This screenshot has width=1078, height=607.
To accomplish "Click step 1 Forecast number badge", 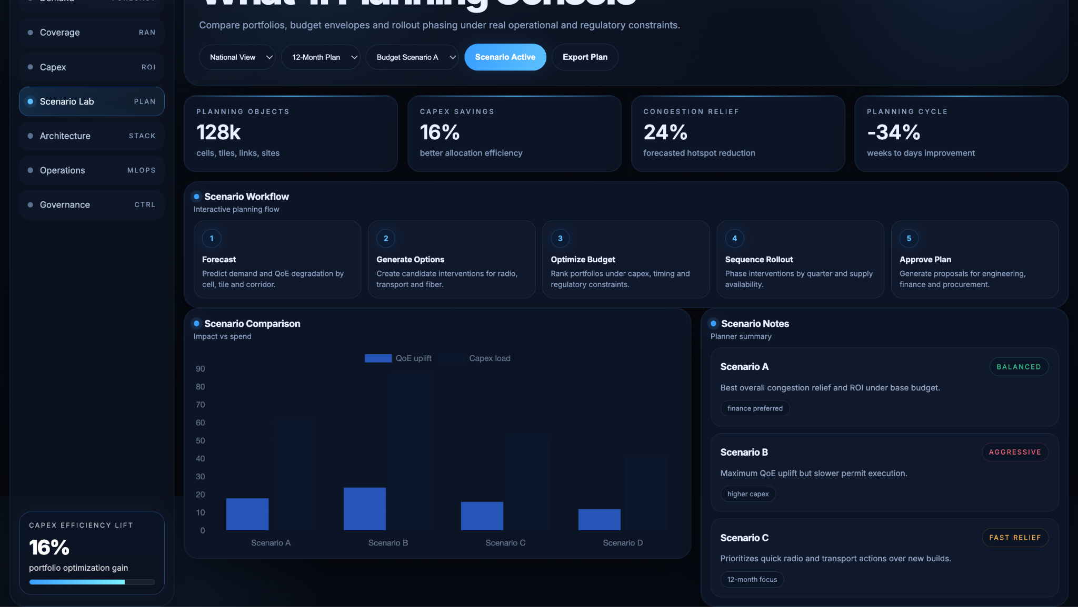I will point(212,239).
